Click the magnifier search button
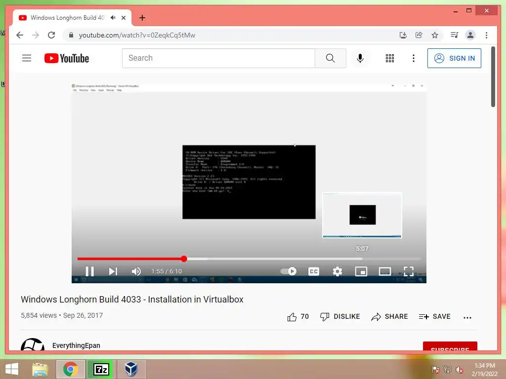The height and width of the screenshot is (379, 506). [331, 58]
